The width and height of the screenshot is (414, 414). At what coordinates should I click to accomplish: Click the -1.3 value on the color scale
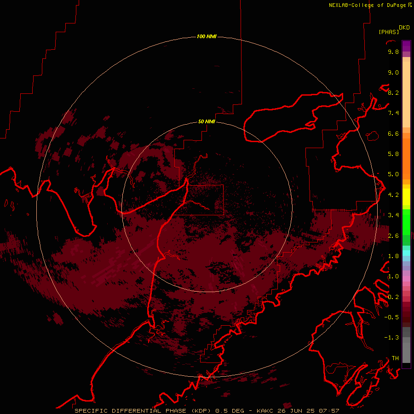[391, 338]
